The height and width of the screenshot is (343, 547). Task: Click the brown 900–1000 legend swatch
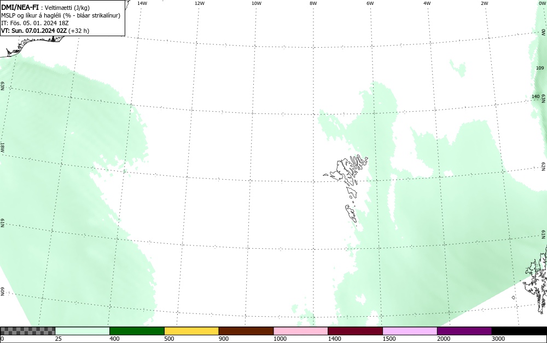[246, 331]
